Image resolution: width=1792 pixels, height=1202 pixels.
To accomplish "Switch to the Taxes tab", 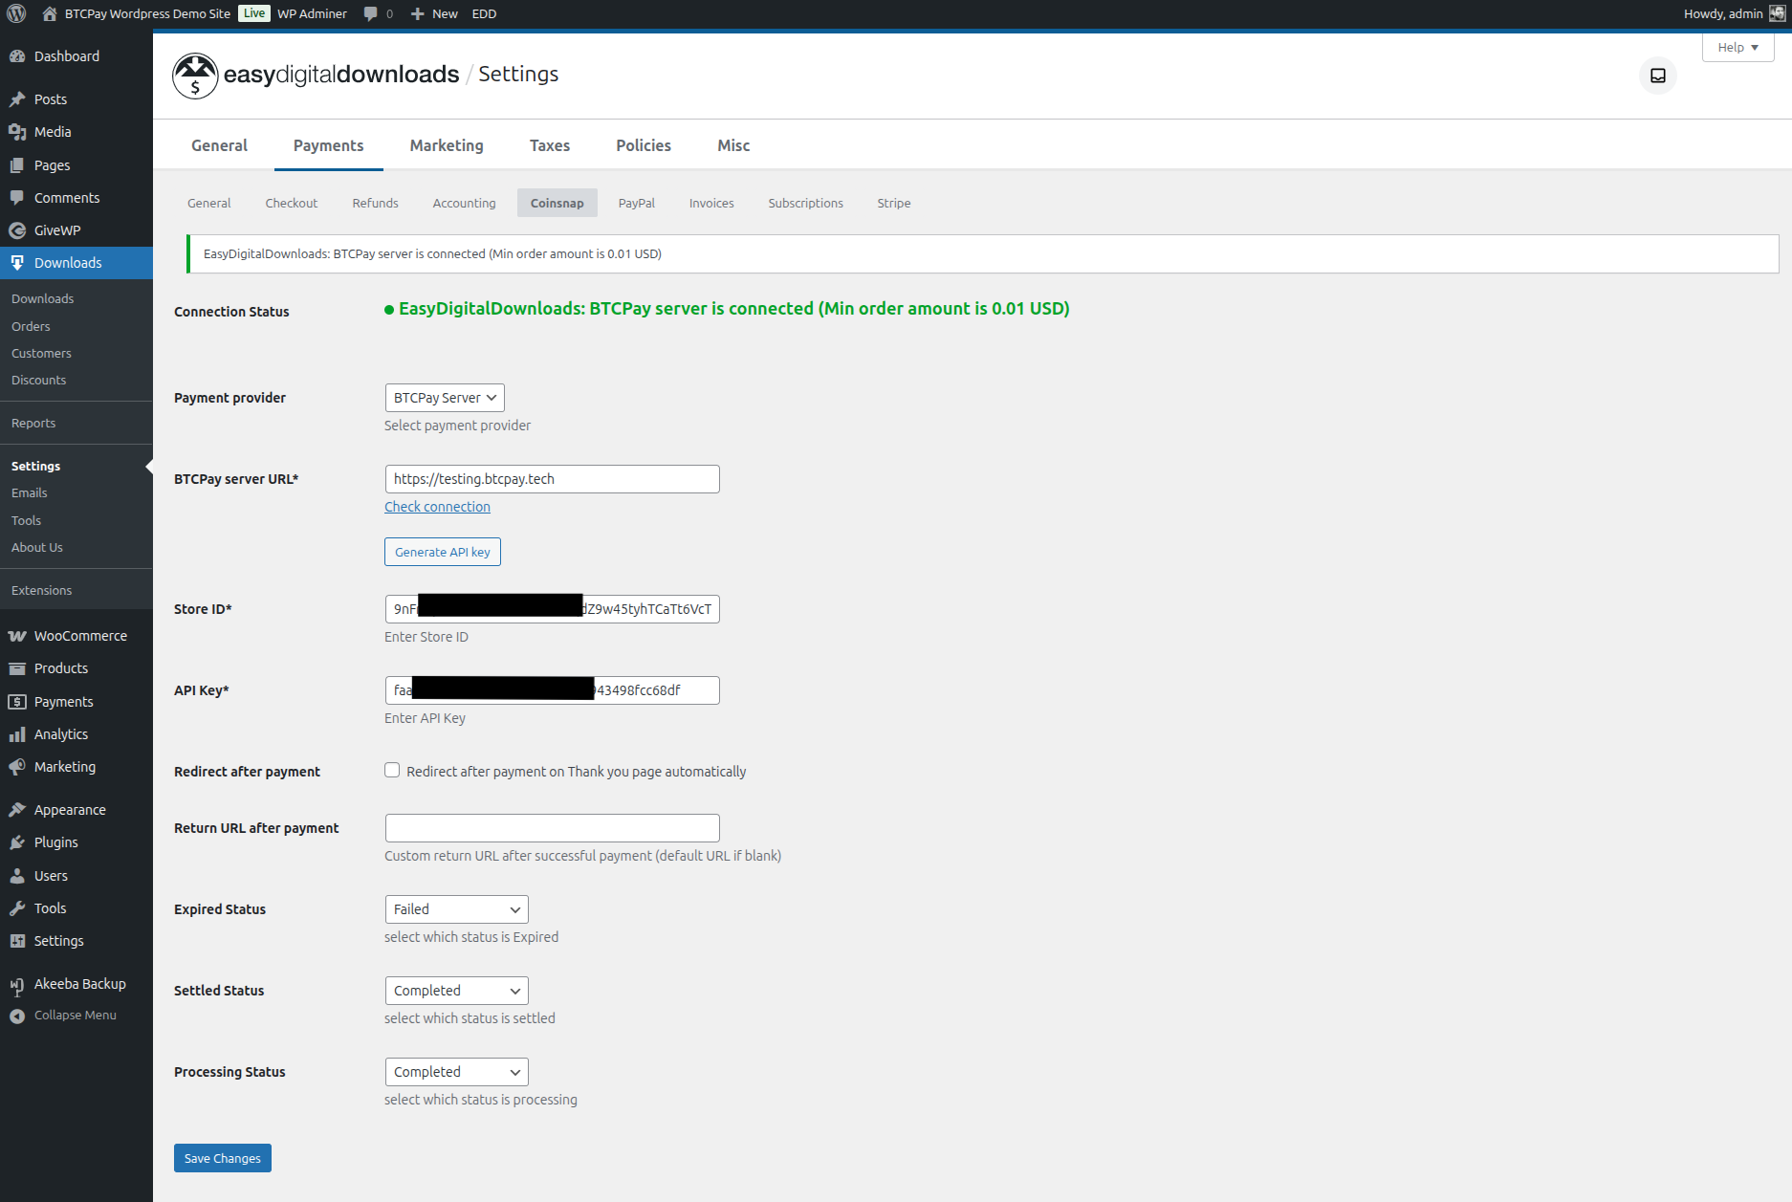I will (x=549, y=144).
